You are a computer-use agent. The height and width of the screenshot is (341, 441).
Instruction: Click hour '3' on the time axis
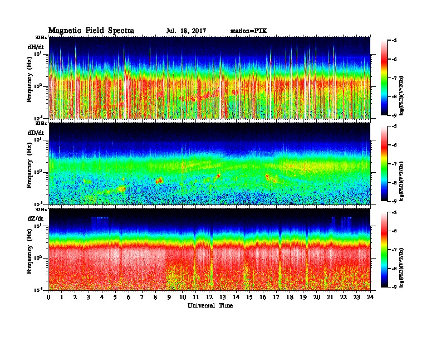(89, 297)
